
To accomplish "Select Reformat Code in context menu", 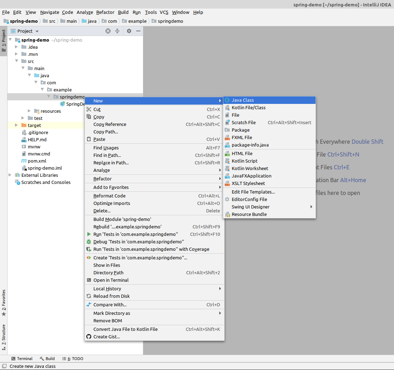I will point(154,196).
